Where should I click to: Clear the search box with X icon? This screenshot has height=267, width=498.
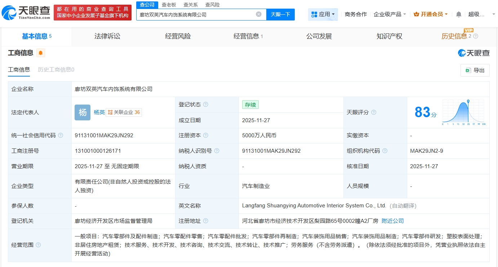(258, 14)
